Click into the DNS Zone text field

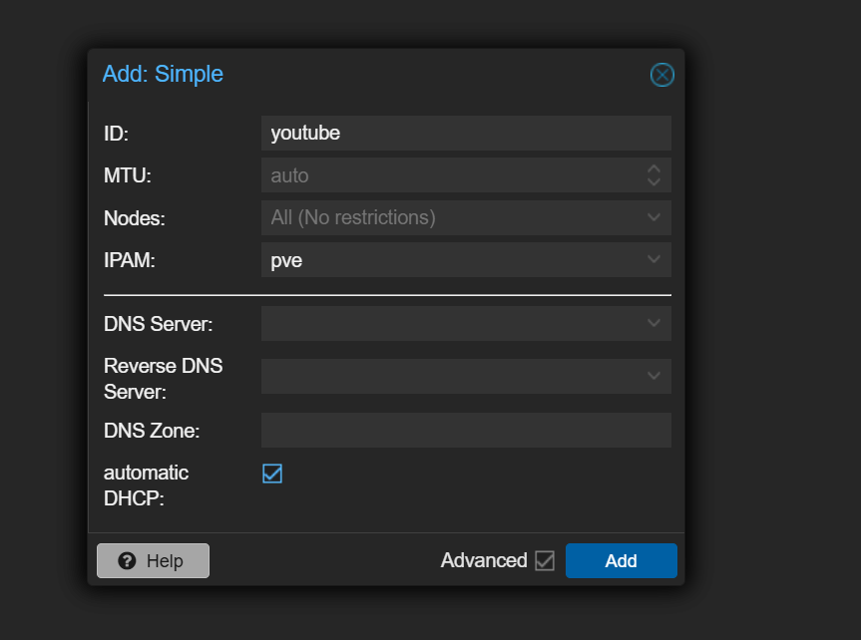coord(465,431)
